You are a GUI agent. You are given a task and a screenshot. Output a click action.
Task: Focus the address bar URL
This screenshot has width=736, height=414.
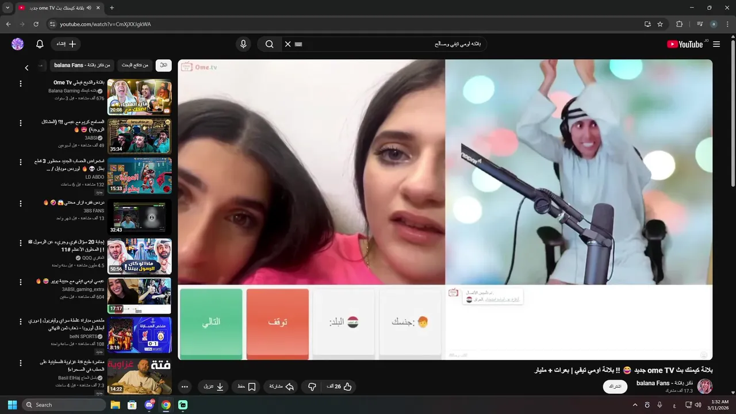click(x=105, y=24)
